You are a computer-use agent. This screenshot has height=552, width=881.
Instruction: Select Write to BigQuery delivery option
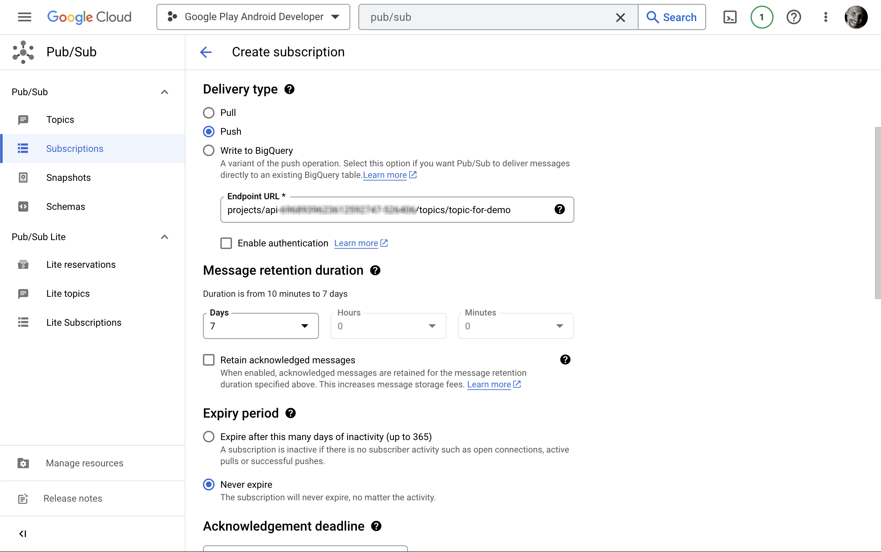pyautogui.click(x=209, y=150)
